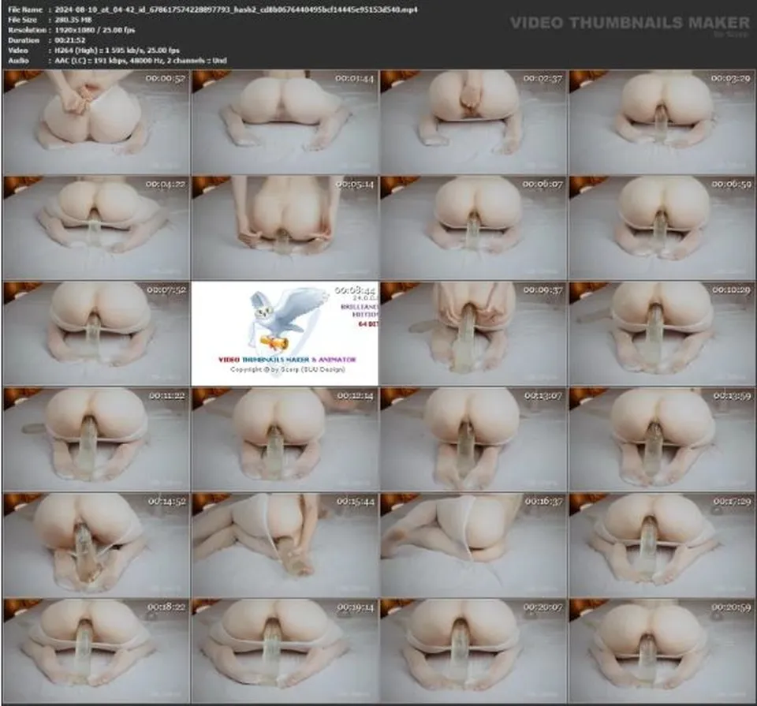Image resolution: width=757 pixels, height=706 pixels.
Task: Select the thumbnail stamped 00:16:37
Action: pos(474,545)
